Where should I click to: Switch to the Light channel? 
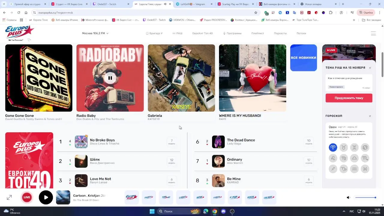183,197
